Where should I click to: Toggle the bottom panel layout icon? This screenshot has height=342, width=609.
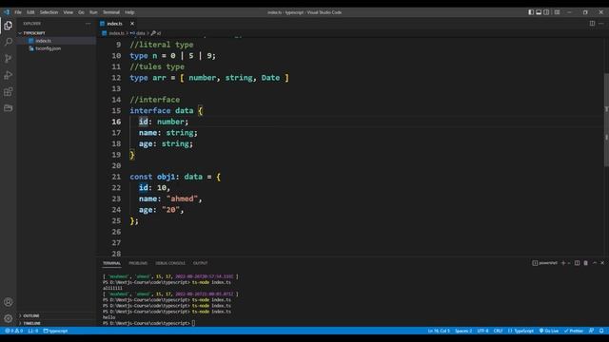pyautogui.click(x=539, y=12)
